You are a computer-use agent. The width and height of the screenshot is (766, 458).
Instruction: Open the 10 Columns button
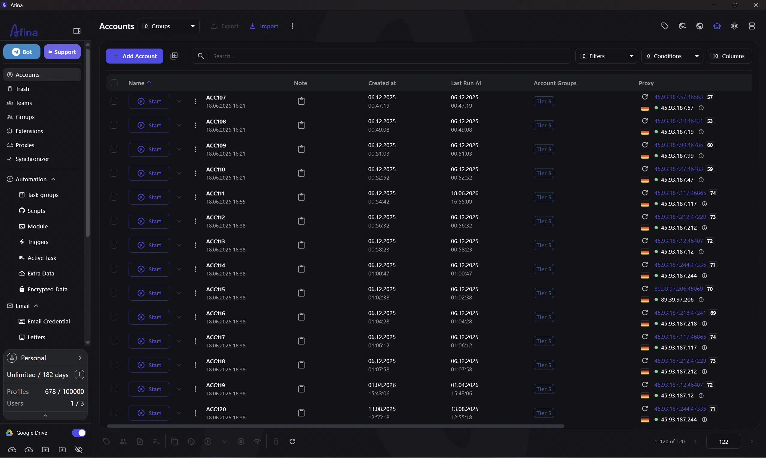click(x=729, y=56)
